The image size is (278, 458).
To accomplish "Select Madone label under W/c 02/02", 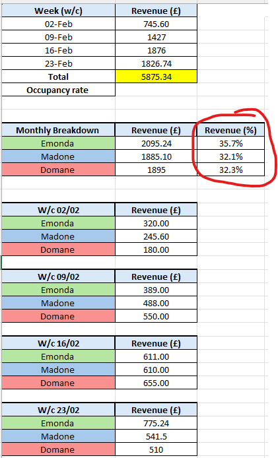I will tap(58, 236).
